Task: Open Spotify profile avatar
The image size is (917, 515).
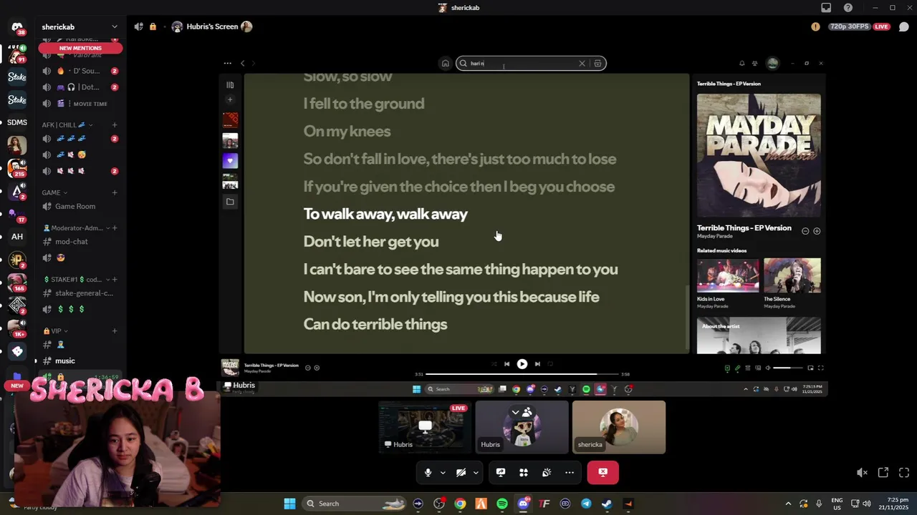Action: pyautogui.click(x=772, y=63)
